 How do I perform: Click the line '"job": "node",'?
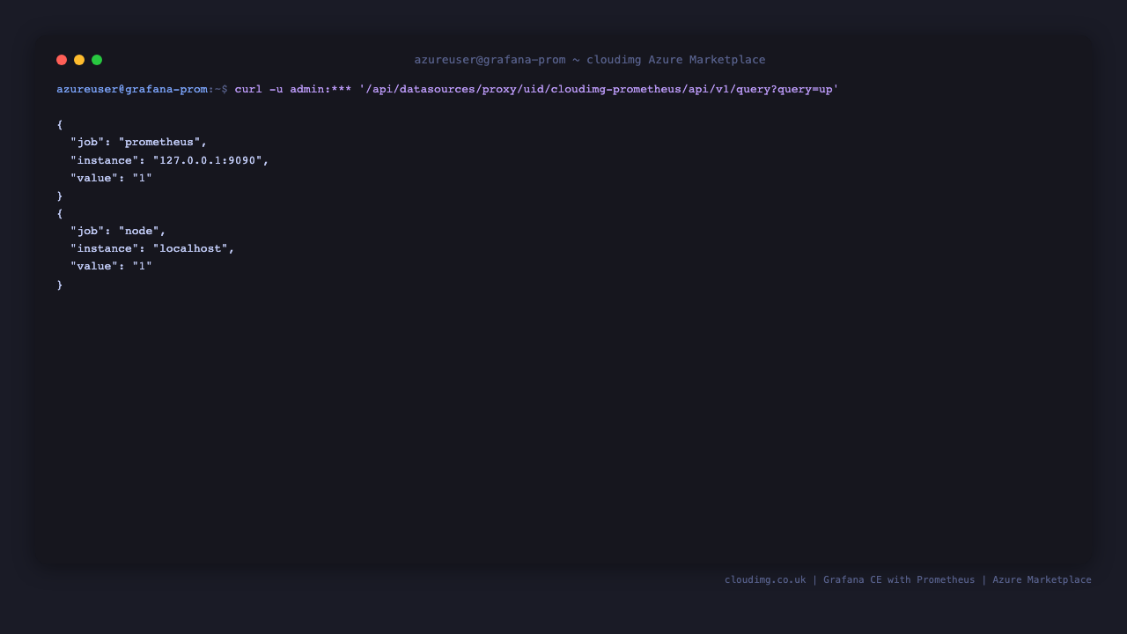point(118,231)
